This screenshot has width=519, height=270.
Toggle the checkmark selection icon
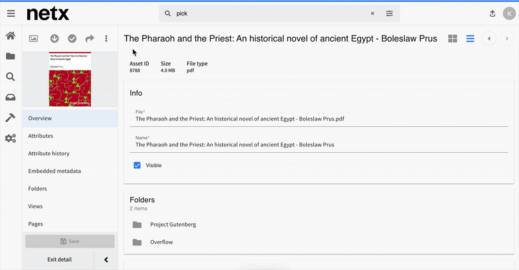(72, 39)
